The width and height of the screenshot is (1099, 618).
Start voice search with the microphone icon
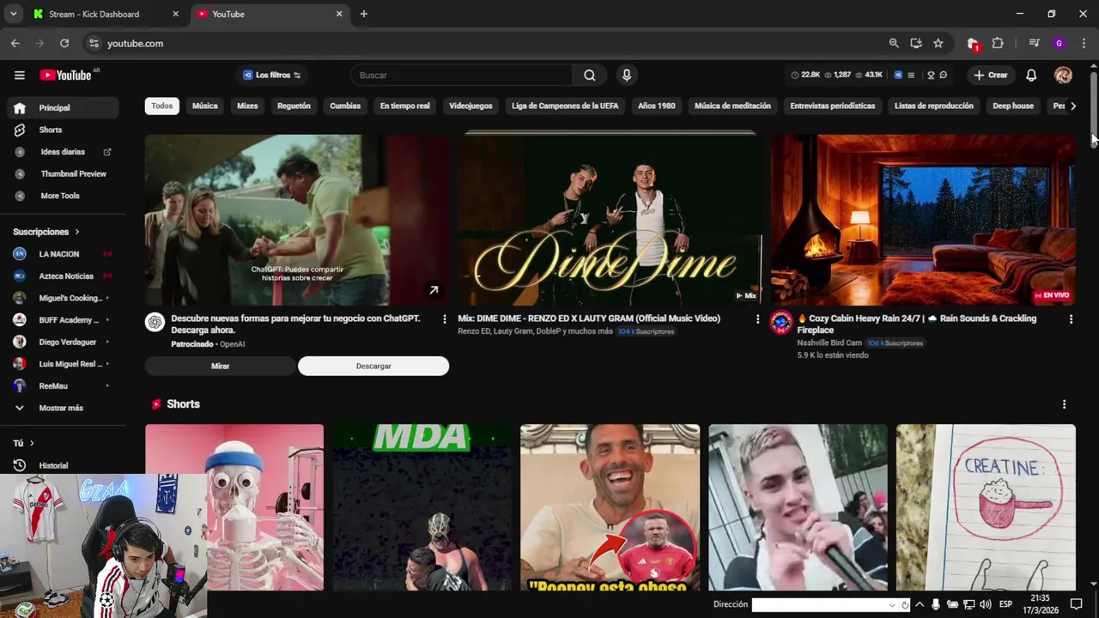pos(627,75)
